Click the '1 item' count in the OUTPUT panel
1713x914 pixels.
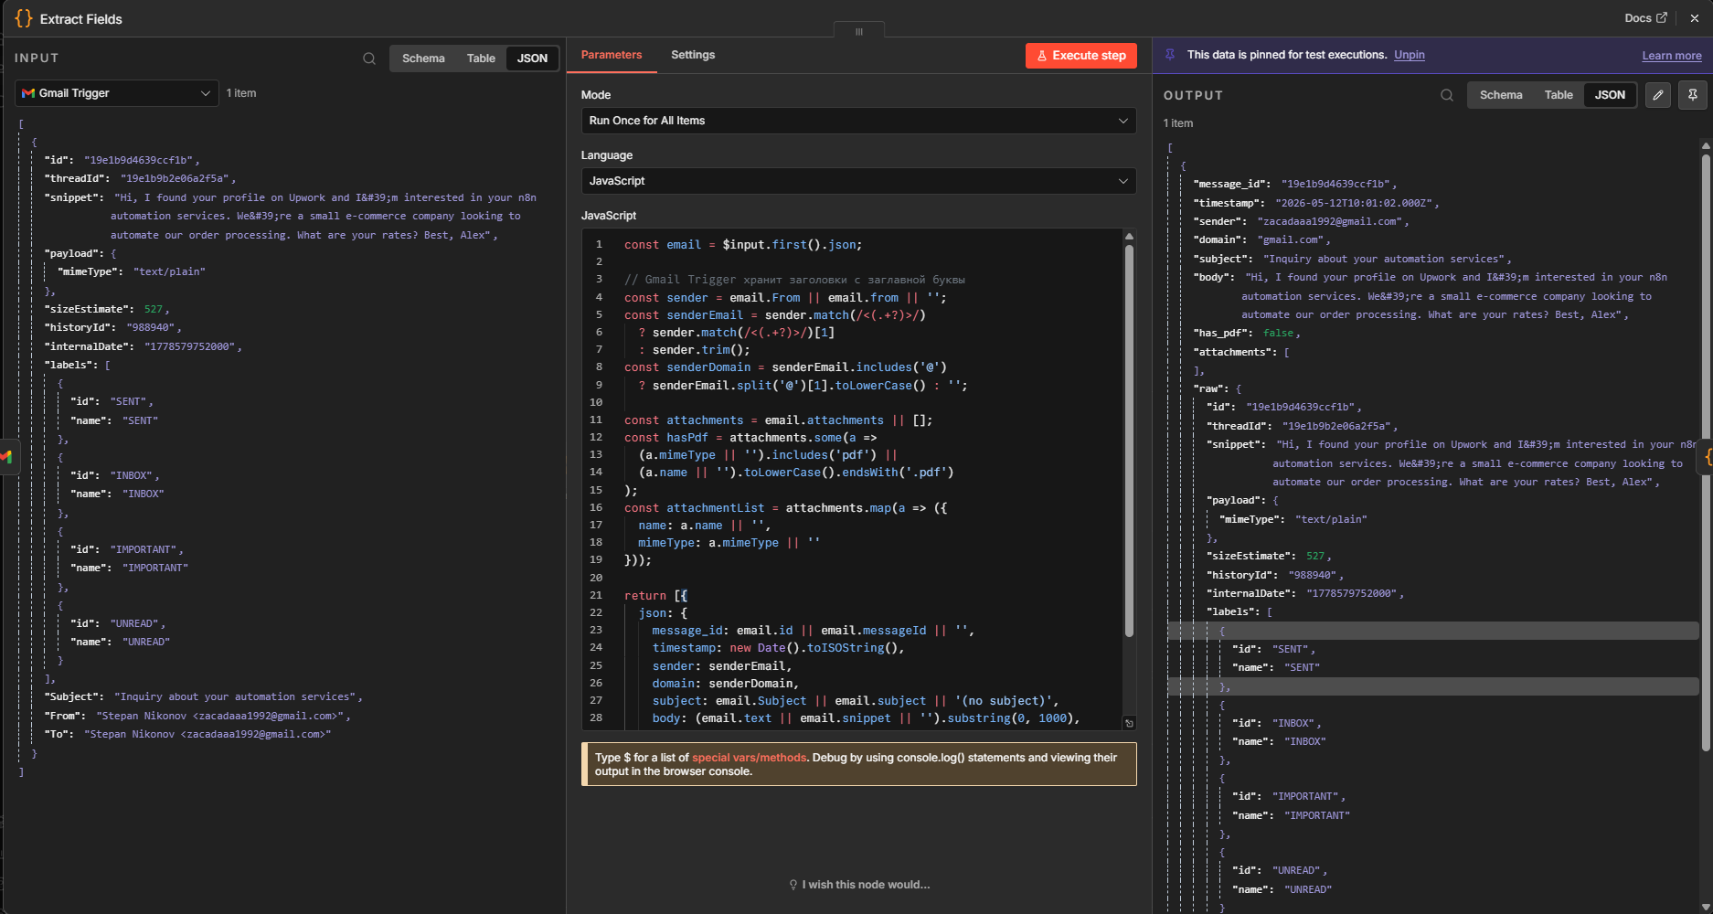(1178, 123)
